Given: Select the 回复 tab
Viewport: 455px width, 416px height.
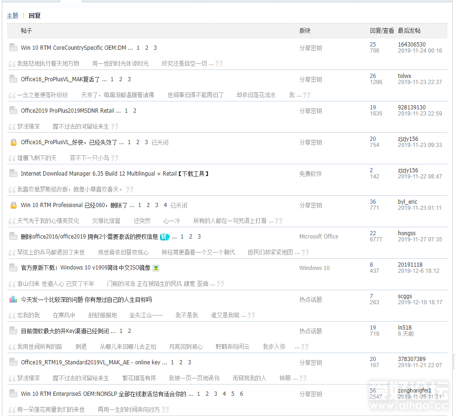Looking at the screenshot, I should point(34,15).
